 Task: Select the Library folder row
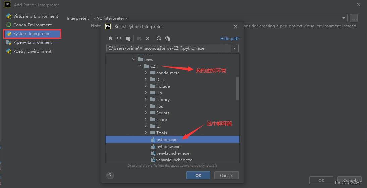coord(172,99)
